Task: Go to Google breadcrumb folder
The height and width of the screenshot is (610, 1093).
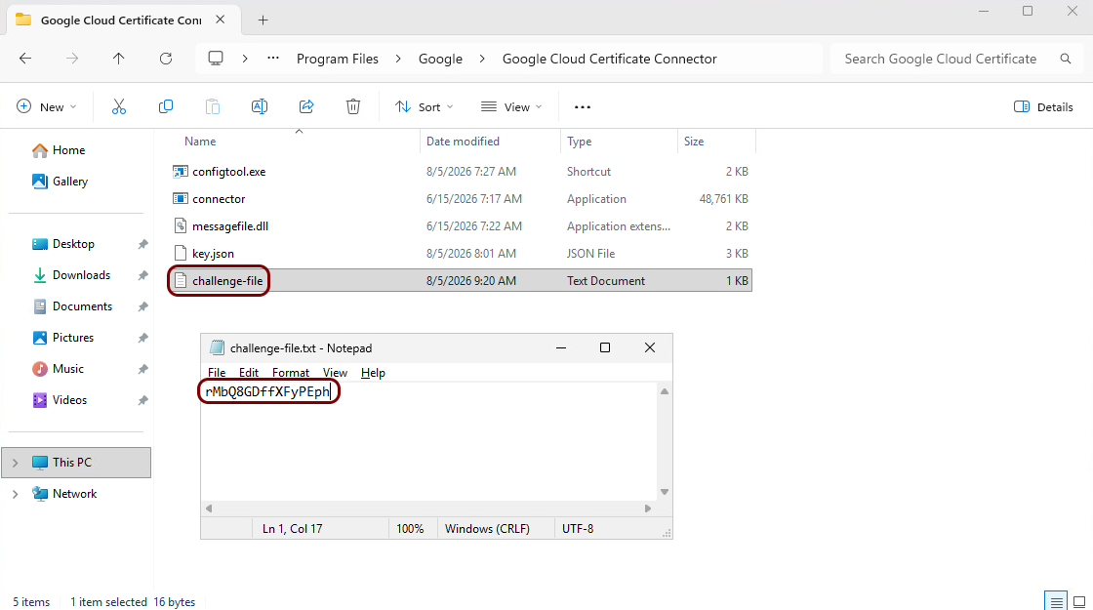Action: tap(440, 59)
